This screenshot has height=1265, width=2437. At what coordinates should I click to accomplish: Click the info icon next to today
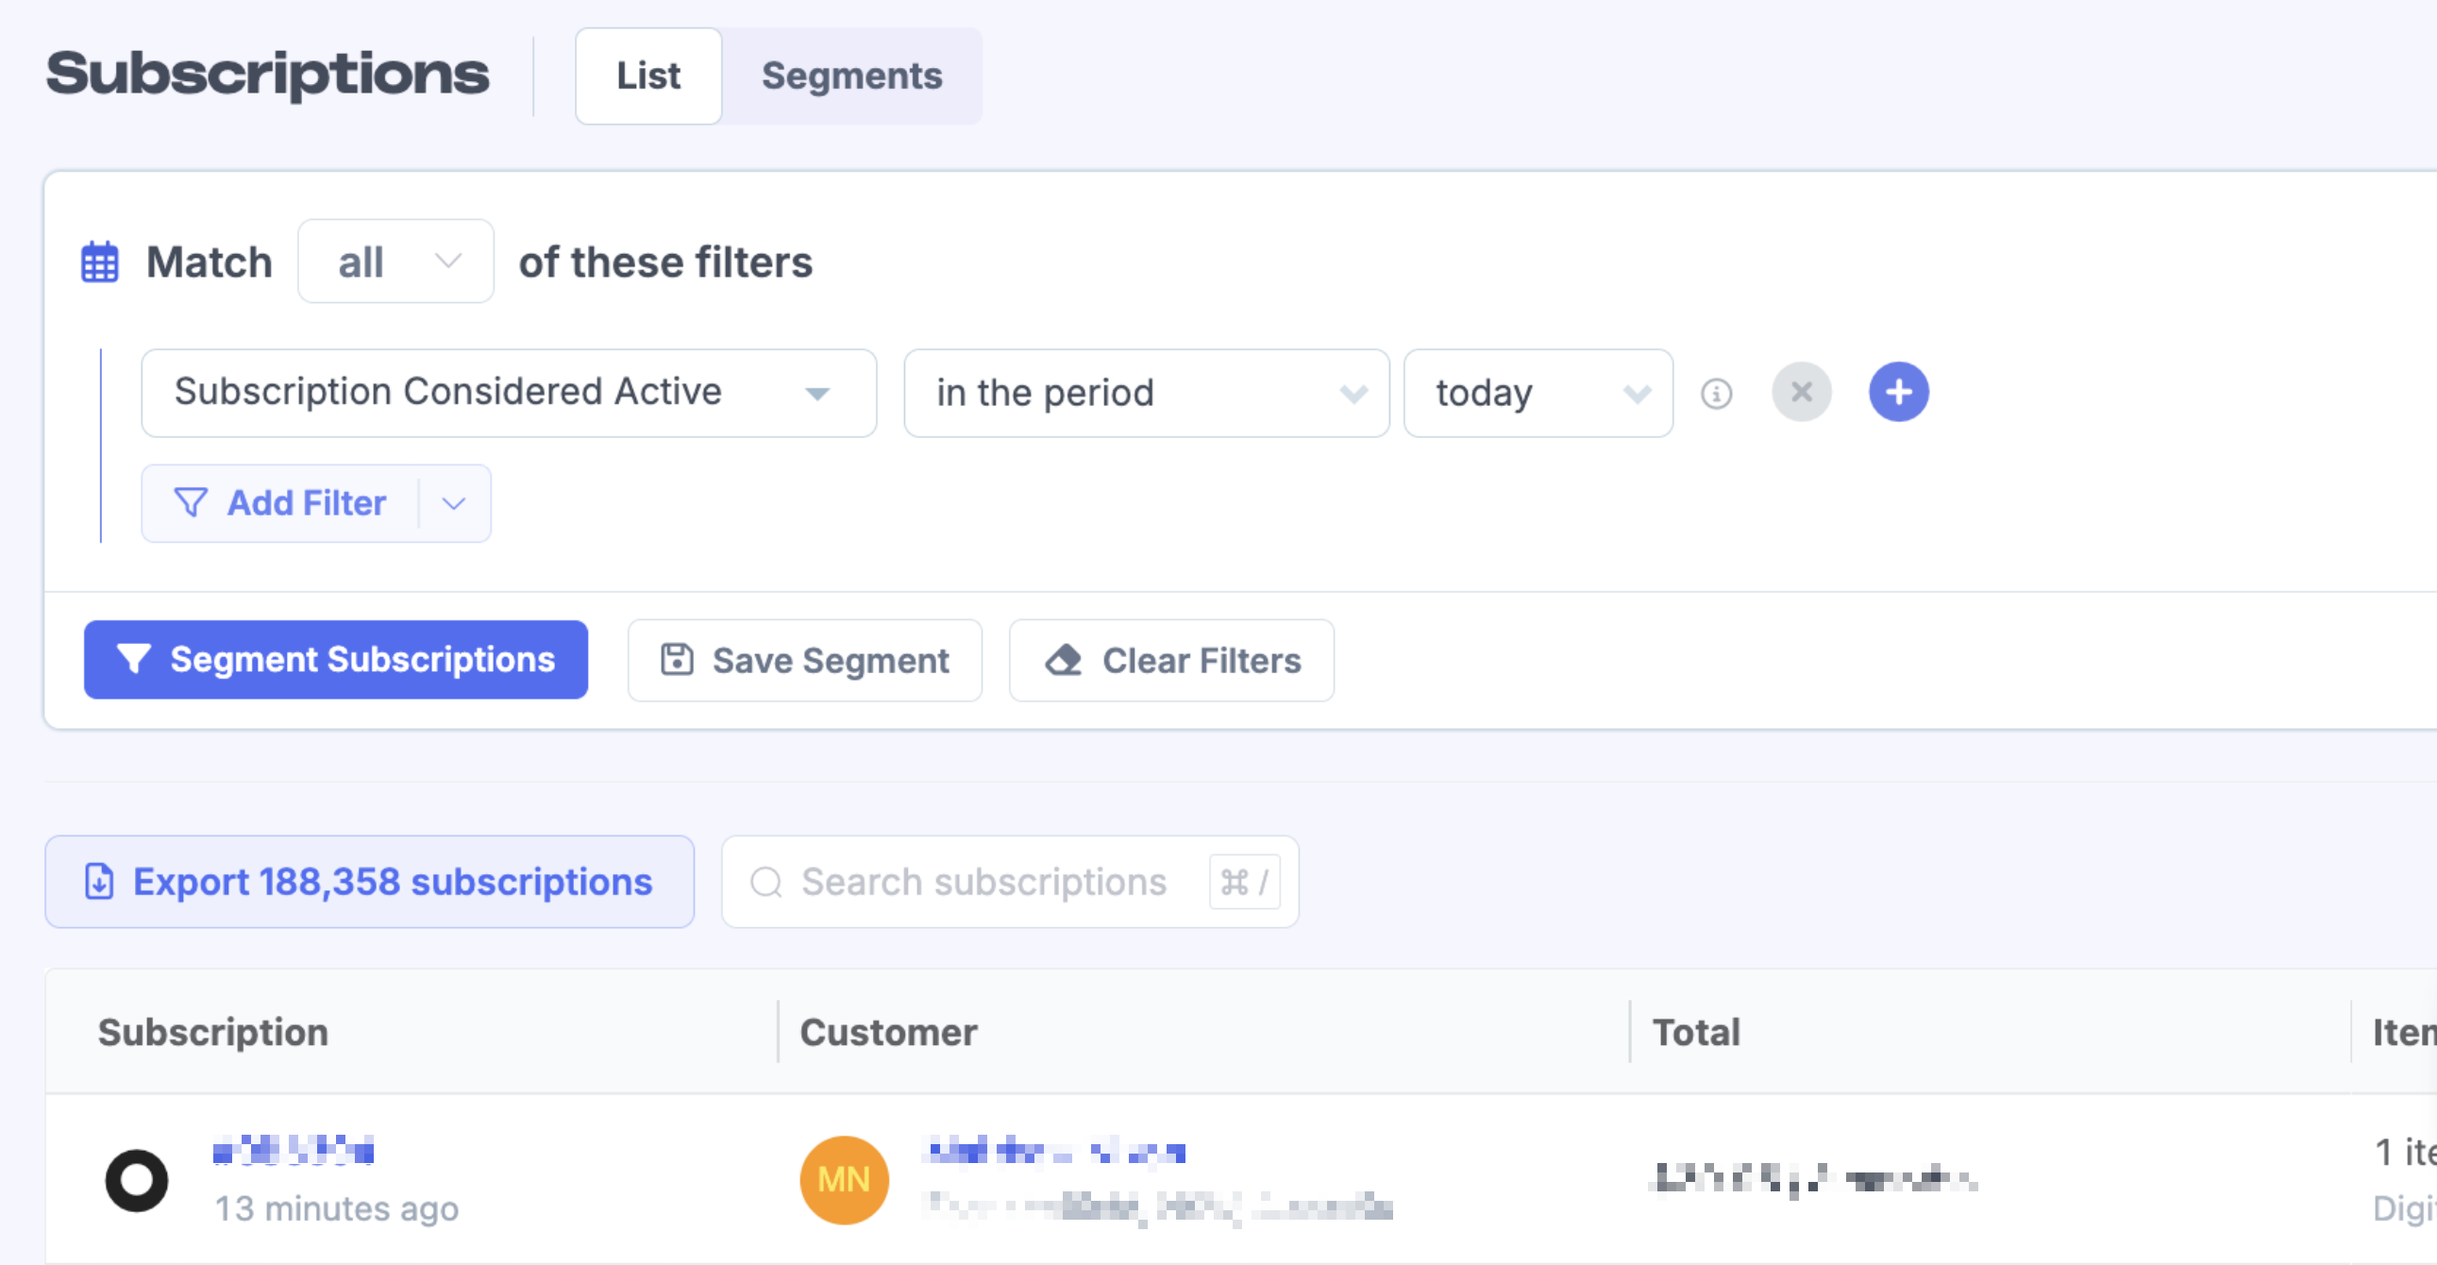[x=1716, y=393]
